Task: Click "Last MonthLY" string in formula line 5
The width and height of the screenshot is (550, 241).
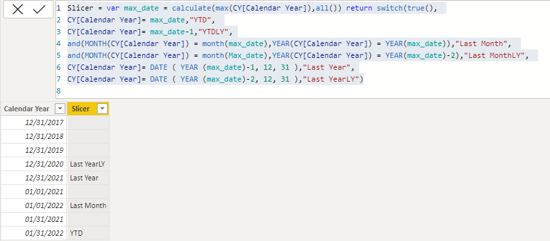Action: click(x=495, y=55)
